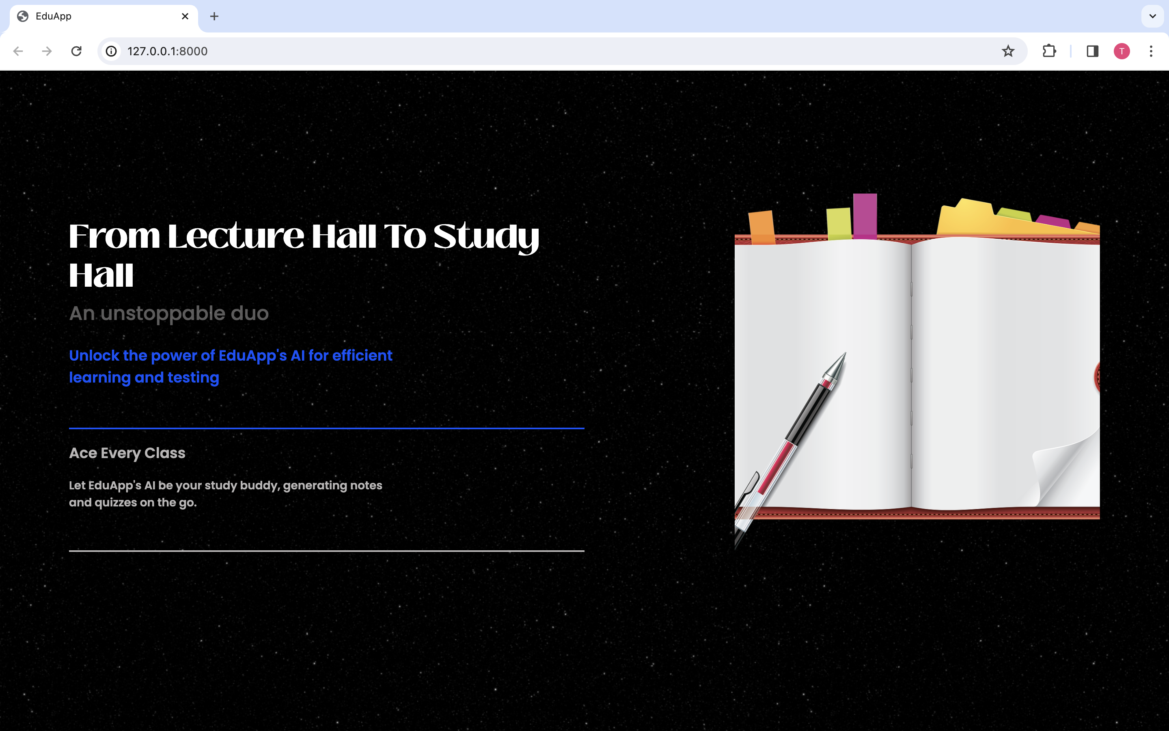The width and height of the screenshot is (1169, 731).
Task: Click the Let EduApp's AI description text
Action: click(x=225, y=493)
